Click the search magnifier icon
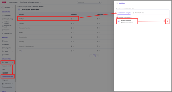The width and height of the screenshot is (172, 92). click(99, 2)
